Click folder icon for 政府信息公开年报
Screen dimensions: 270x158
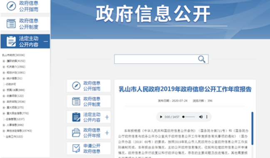(x=76, y=133)
